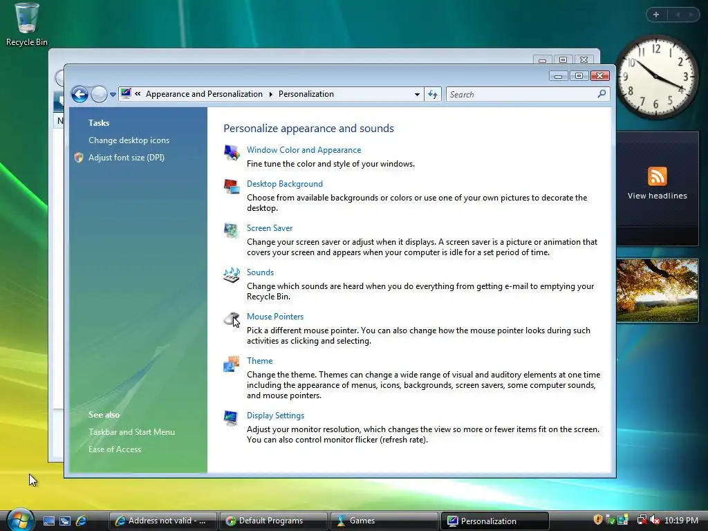Viewport: 708px width, 531px height.
Task: Click the Theme icon
Action: tap(231, 364)
